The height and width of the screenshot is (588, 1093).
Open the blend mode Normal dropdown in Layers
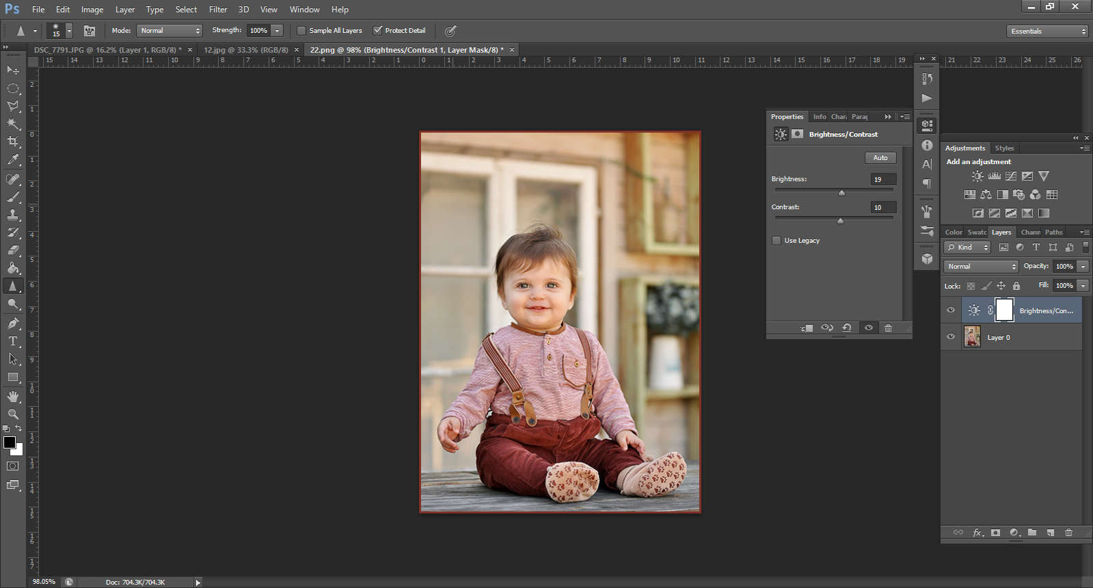[x=981, y=267]
